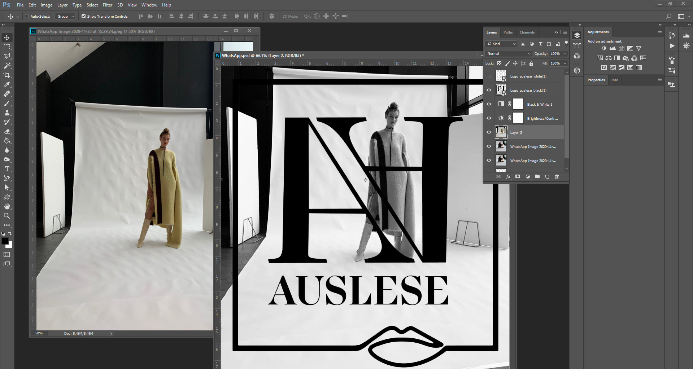Select the Horizontal Type tool

pos(7,169)
